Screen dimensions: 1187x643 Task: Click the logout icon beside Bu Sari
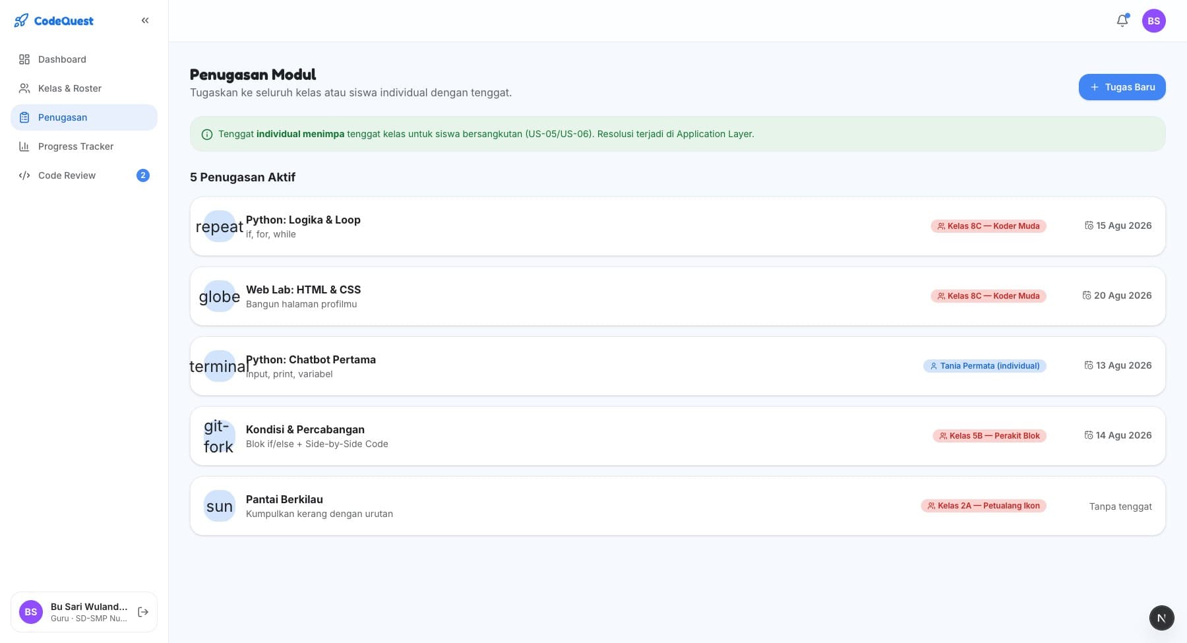pos(143,612)
